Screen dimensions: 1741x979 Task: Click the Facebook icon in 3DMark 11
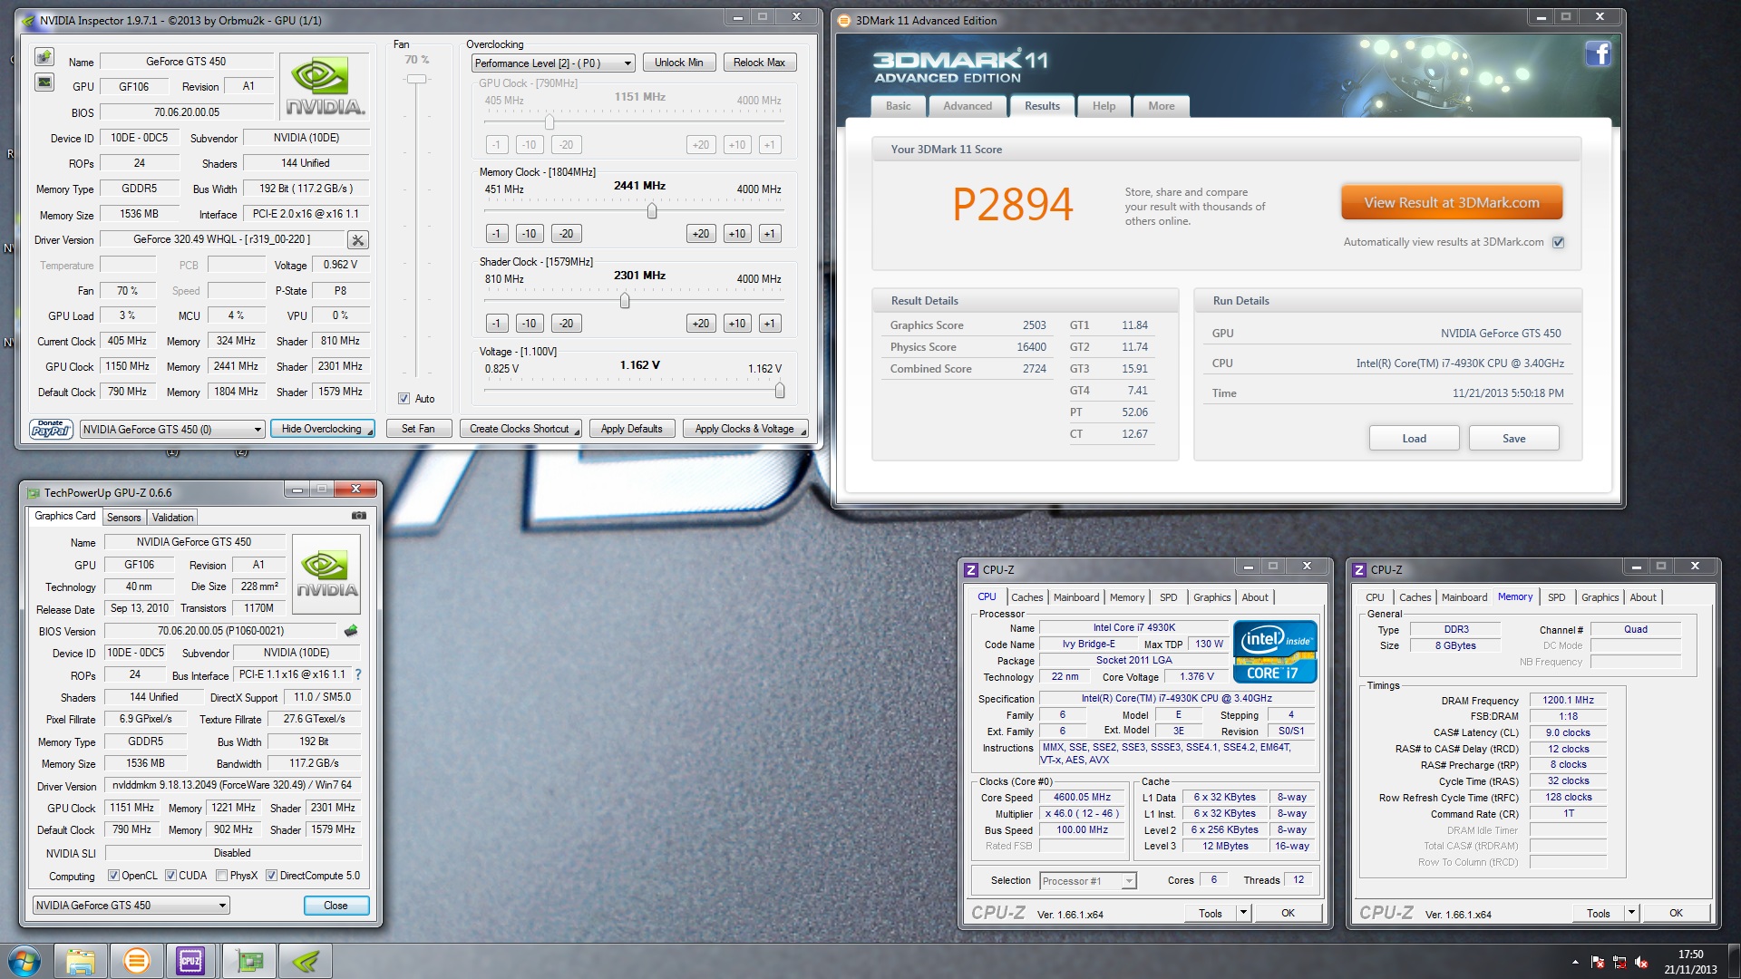pos(1598,54)
